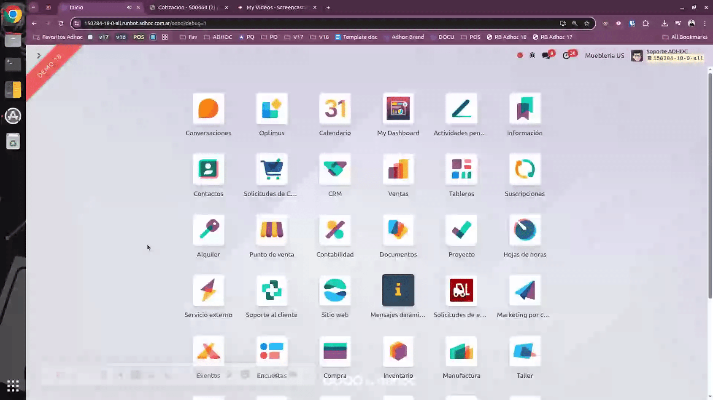The image size is (713, 400).
Task: Open Muebleria US company switcher
Action: (x=604, y=56)
